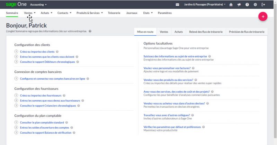Click the sign out icon

click(263, 4)
